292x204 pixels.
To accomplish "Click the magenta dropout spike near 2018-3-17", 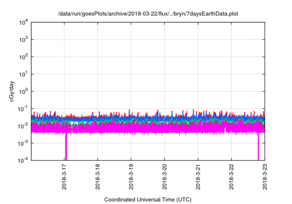I will click(66, 147).
